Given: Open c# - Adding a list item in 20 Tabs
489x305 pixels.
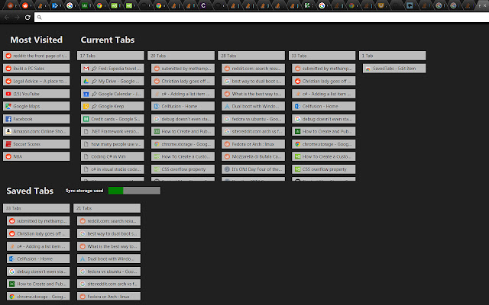Looking at the screenshot, I should [183, 94].
